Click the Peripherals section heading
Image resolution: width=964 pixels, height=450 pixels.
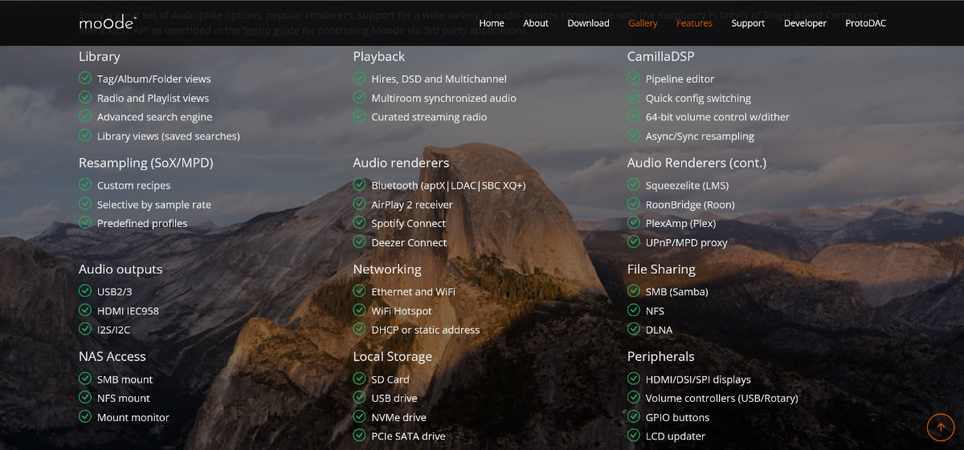pos(661,356)
